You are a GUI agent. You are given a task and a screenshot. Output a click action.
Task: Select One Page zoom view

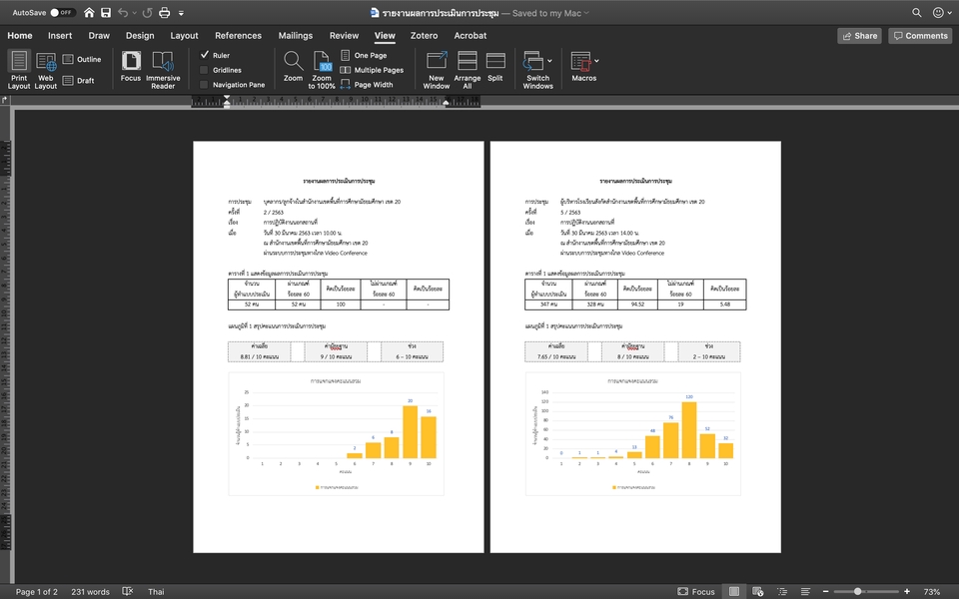pos(364,55)
